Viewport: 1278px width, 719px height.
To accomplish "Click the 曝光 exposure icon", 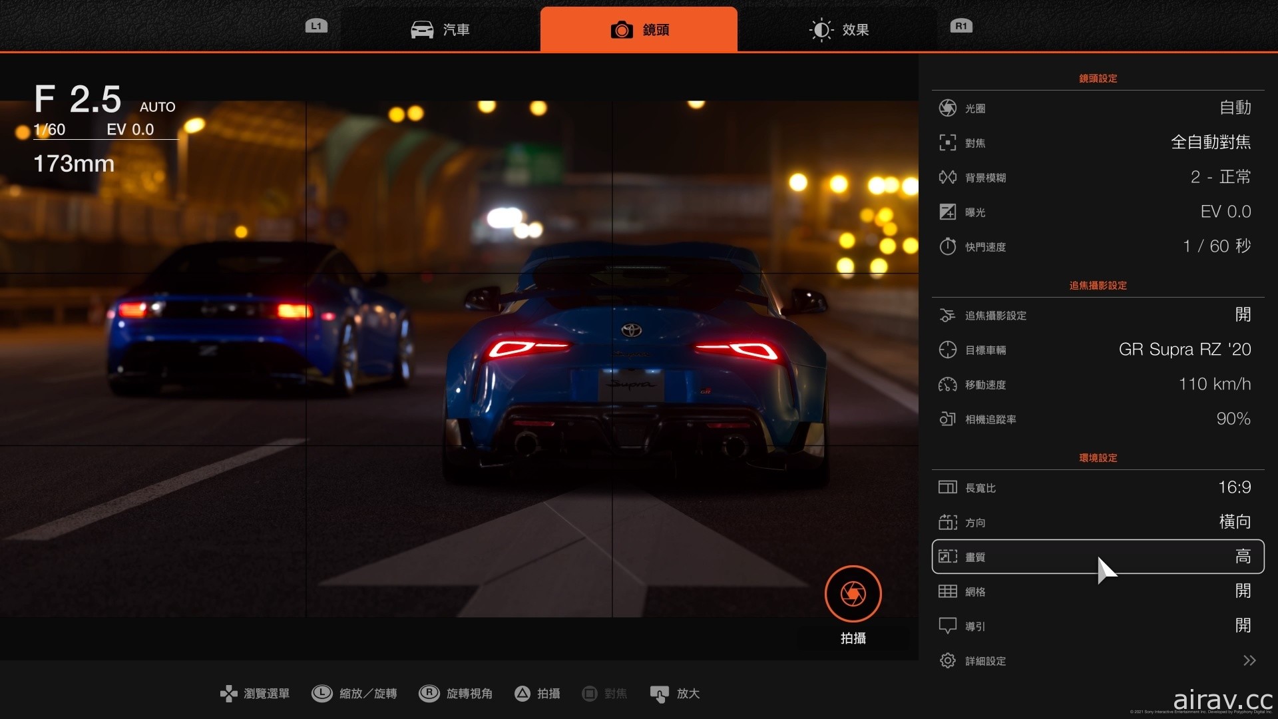I will coord(948,212).
